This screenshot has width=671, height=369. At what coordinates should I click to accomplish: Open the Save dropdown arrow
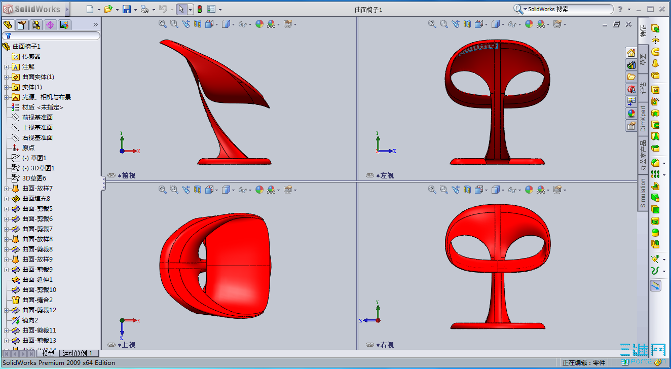point(135,9)
